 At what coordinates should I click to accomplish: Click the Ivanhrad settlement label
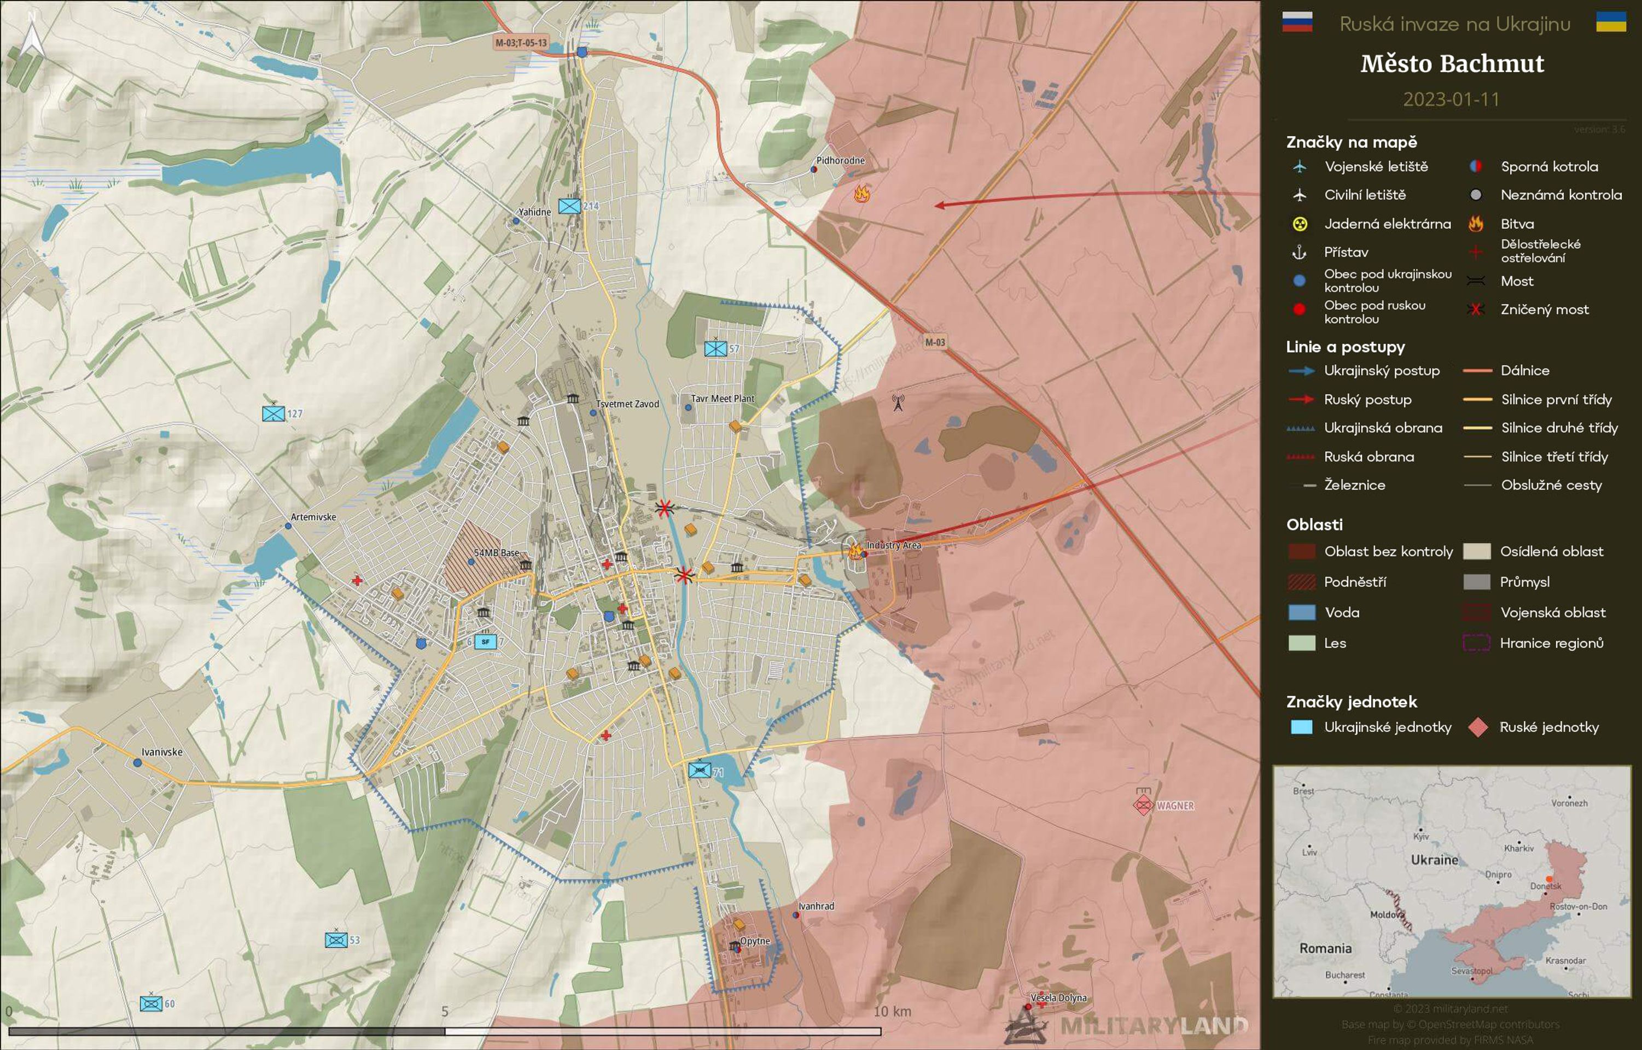[816, 906]
